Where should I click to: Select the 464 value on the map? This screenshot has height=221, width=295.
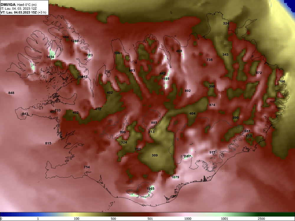point(66,37)
